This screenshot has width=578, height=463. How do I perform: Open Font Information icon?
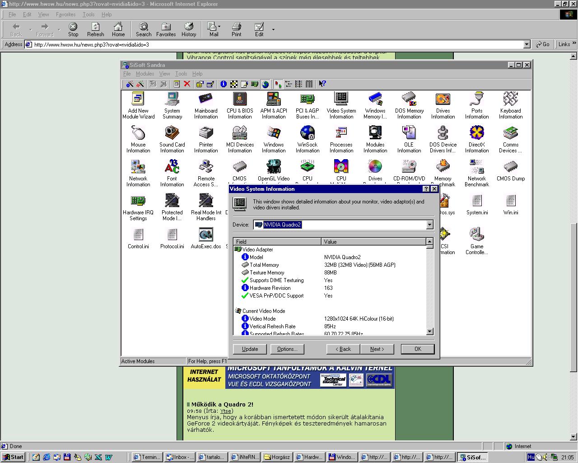172,173
